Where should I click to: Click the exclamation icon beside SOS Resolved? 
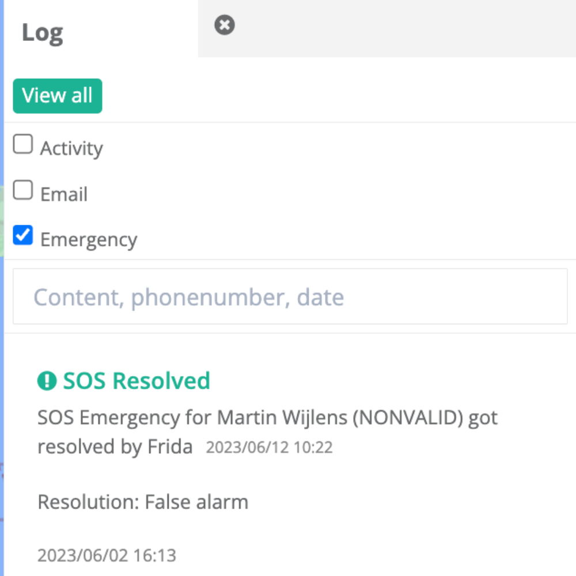(x=47, y=380)
